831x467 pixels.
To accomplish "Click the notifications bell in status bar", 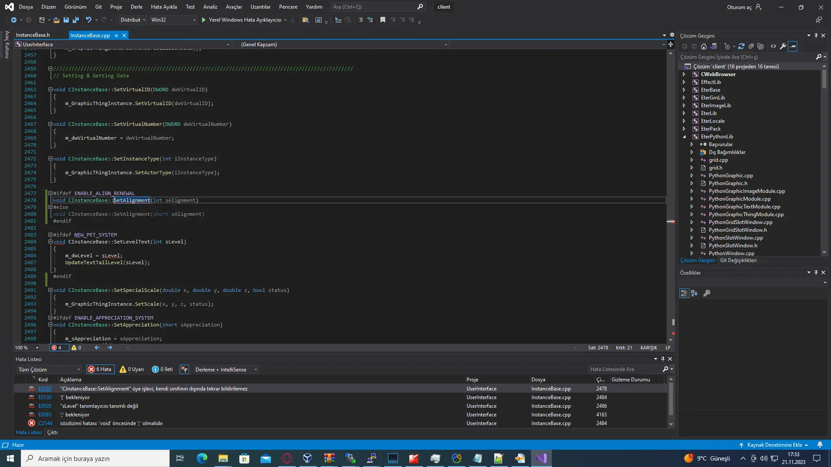I will pos(820,445).
